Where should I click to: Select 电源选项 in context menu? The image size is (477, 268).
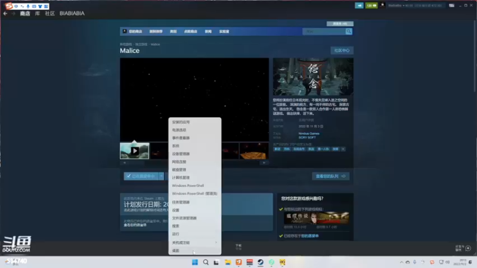pos(195,130)
